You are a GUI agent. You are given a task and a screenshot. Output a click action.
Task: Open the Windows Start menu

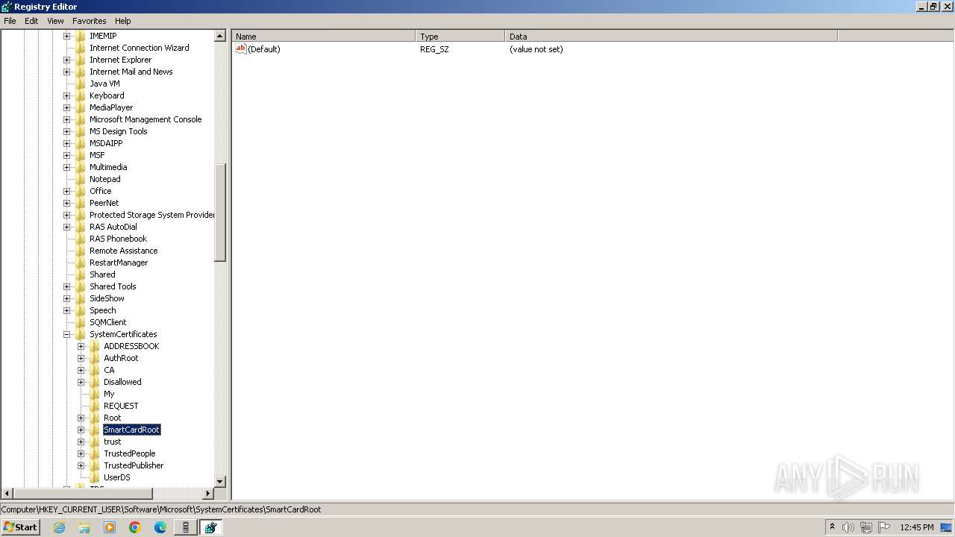point(20,527)
